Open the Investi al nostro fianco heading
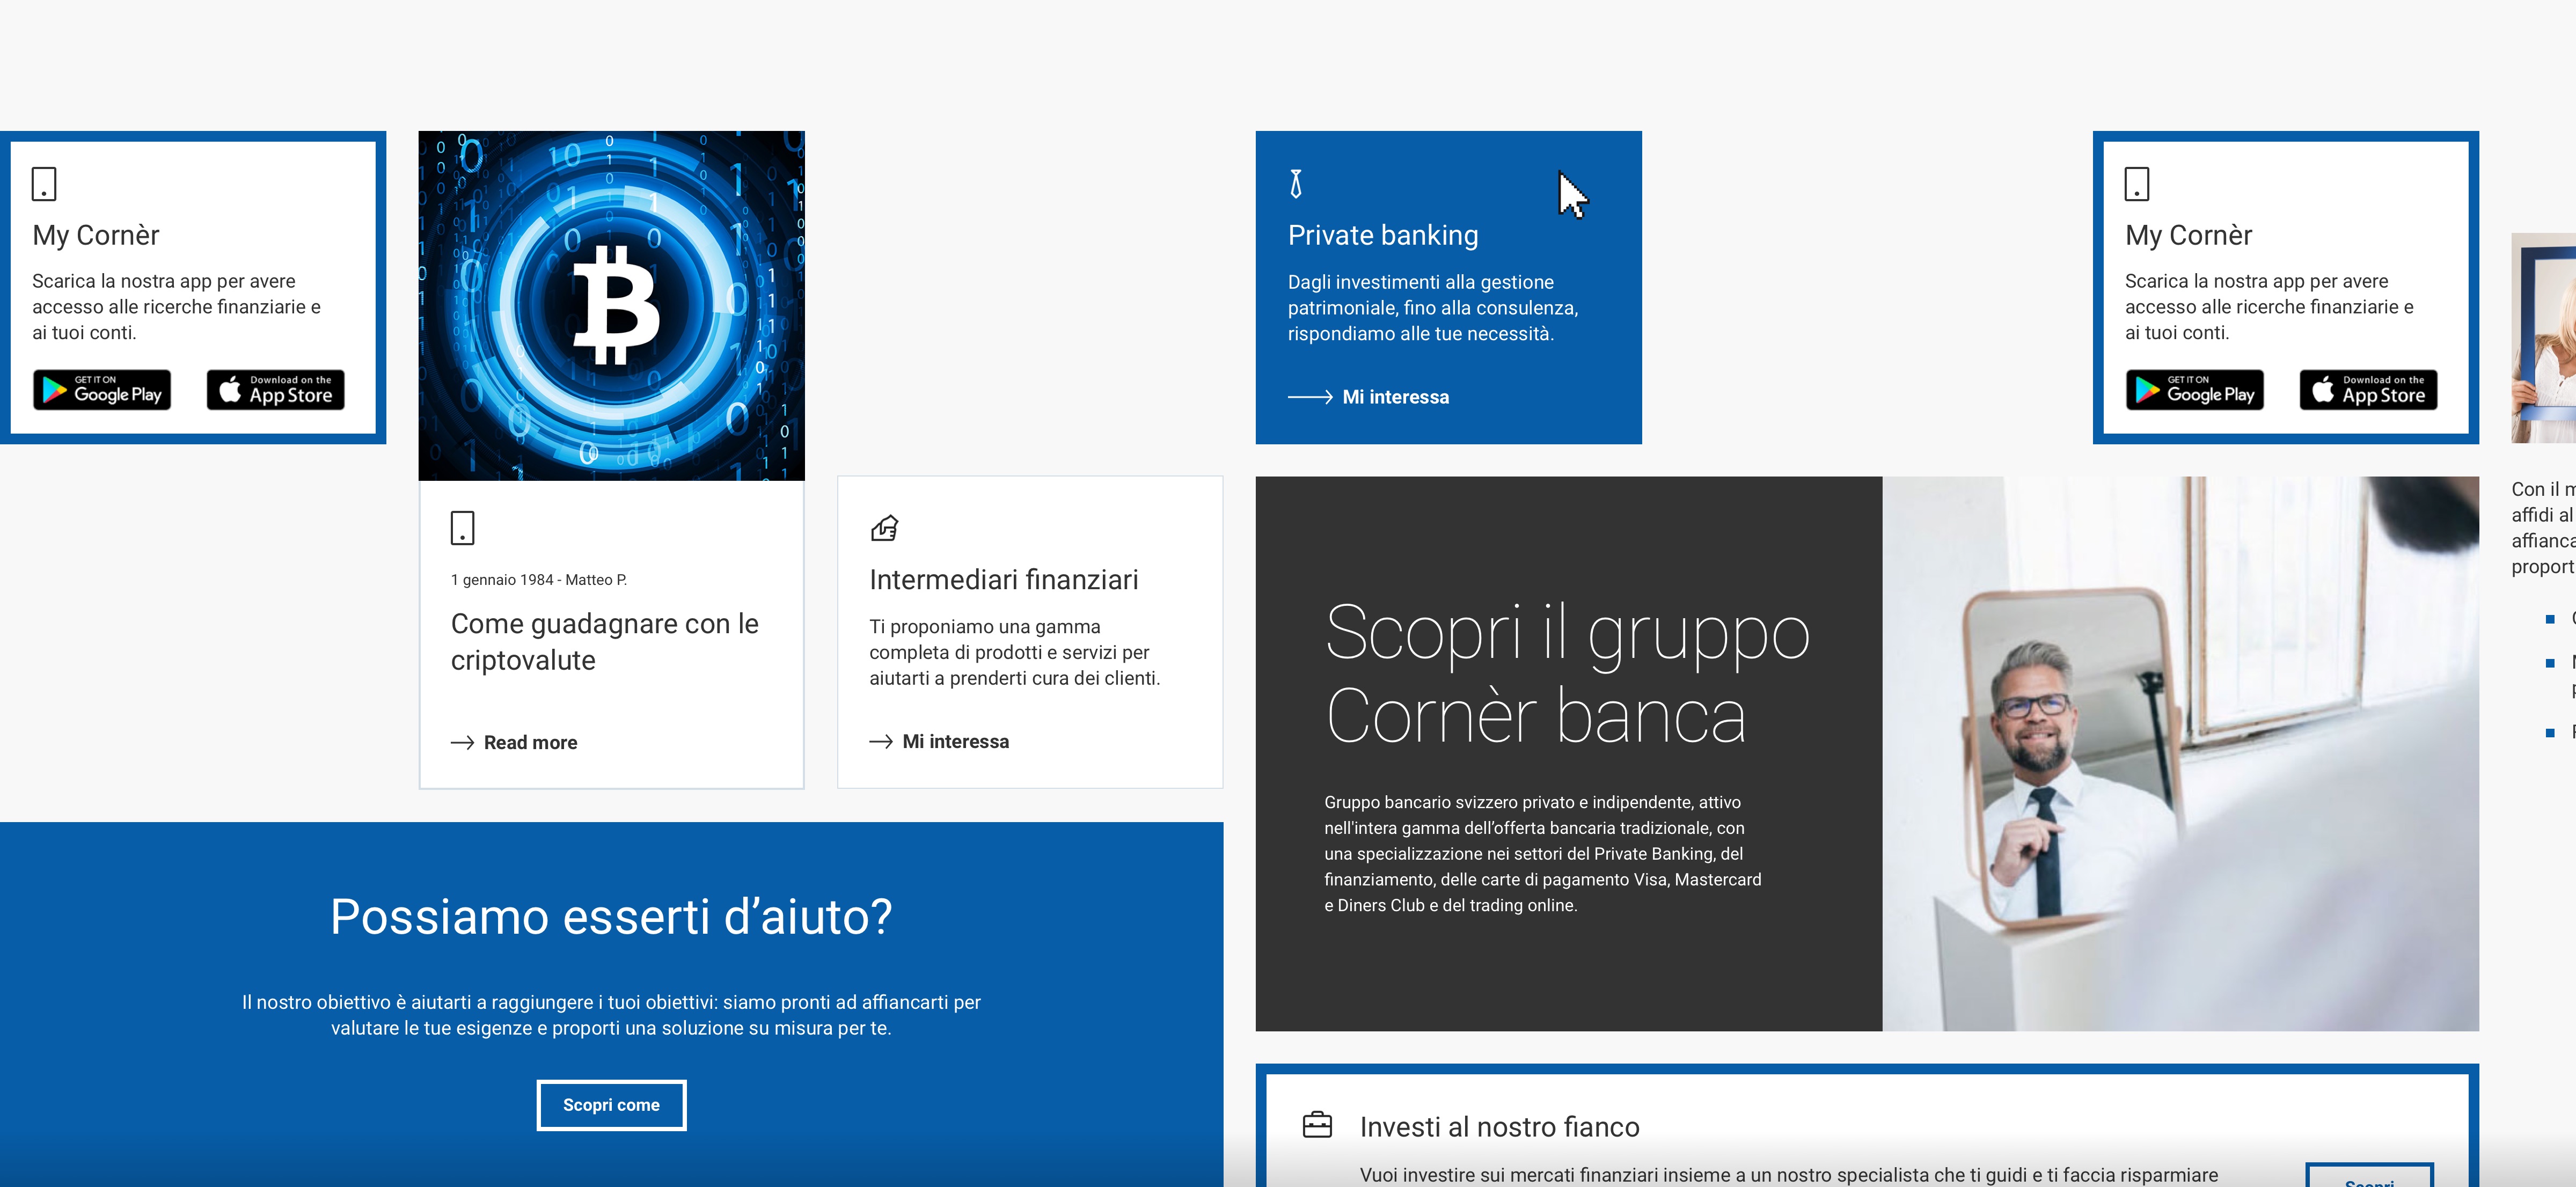The height and width of the screenshot is (1187, 2576). pyautogui.click(x=1499, y=1127)
